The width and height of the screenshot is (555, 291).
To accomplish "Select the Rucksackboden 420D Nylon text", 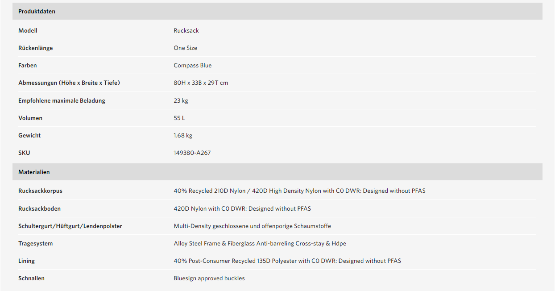I will (x=242, y=208).
